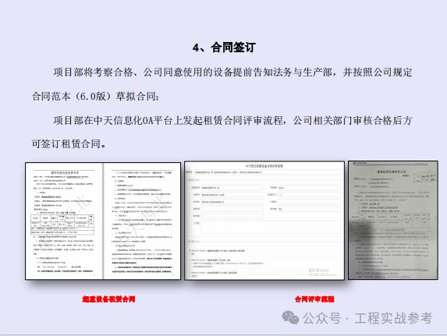Click the Windows activation watermark in form screenshot
447x336 pixels.
pos(322,272)
